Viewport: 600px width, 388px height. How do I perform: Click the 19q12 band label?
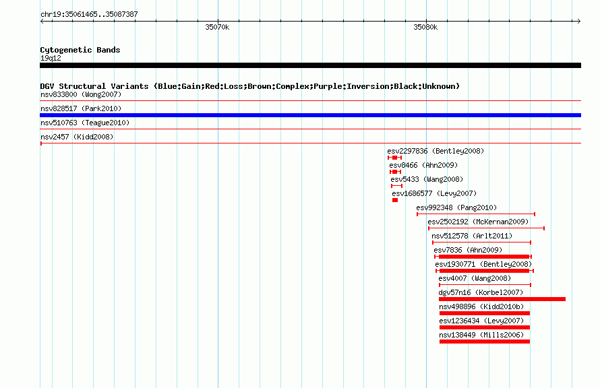[51, 58]
